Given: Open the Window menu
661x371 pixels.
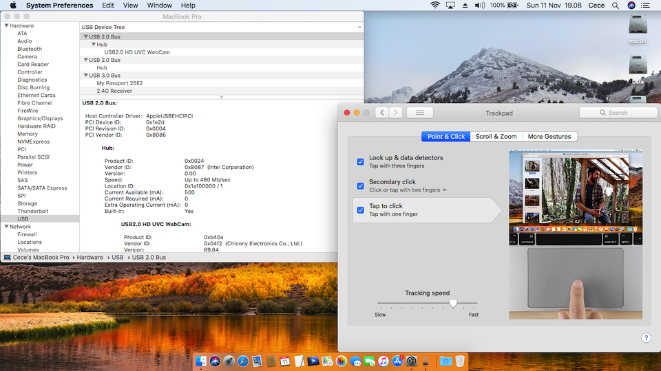Looking at the screenshot, I should click(x=159, y=5).
